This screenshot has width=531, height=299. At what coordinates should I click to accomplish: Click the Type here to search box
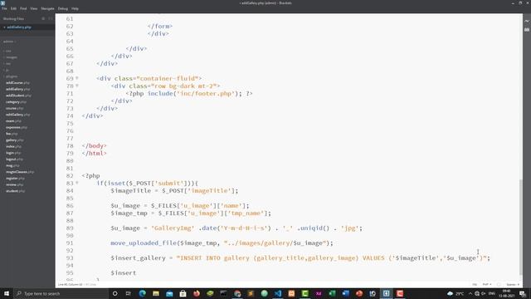61,293
